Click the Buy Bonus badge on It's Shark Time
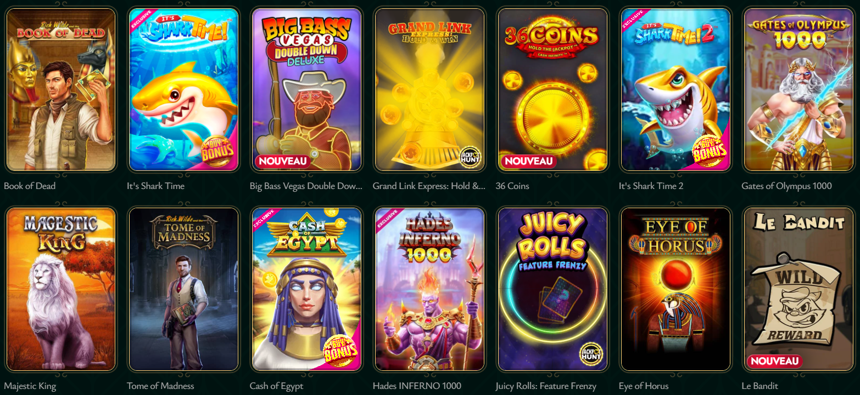The width and height of the screenshot is (860, 395). [x=217, y=151]
